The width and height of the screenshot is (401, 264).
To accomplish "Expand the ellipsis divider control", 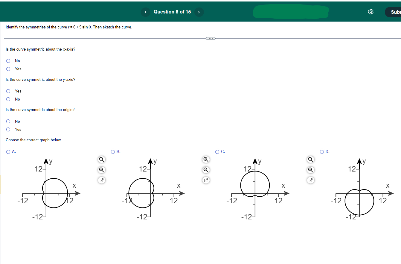I will [211, 38].
